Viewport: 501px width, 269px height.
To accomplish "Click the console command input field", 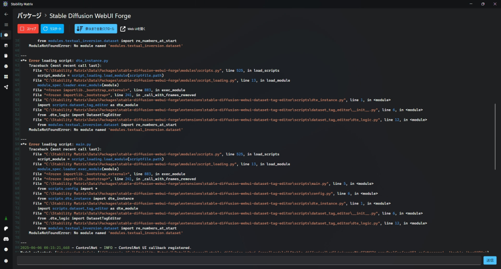I will (249, 260).
